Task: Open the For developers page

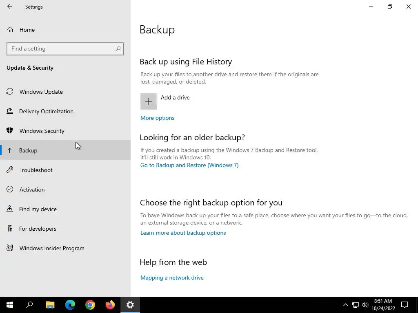Action: [x=65, y=228]
